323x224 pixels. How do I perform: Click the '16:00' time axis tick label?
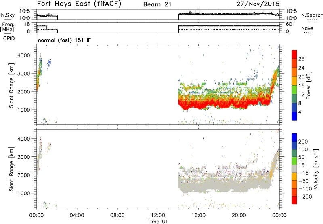pyautogui.click(x=198, y=216)
